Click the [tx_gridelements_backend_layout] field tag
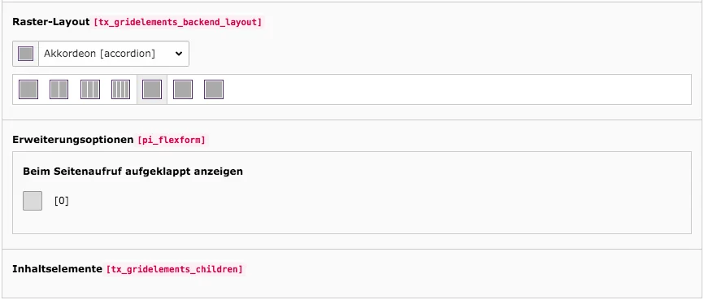704x300 pixels. pos(177,22)
